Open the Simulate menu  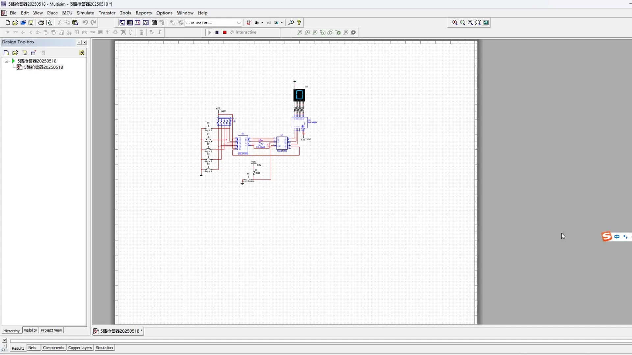pos(85,13)
